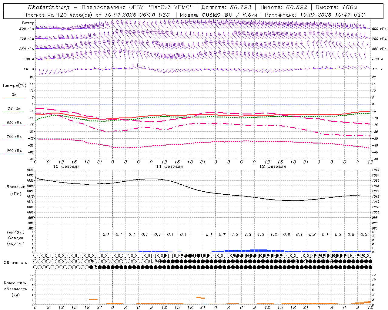Click the 'Конвективн.' panel label
388x310 pixels.
pyautogui.click(x=15, y=283)
